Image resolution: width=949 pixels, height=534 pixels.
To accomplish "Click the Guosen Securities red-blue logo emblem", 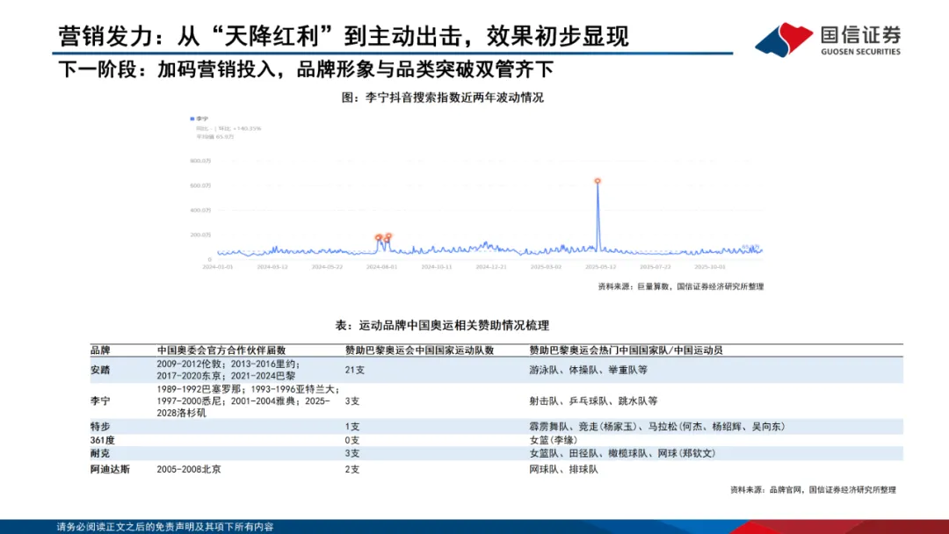I will click(x=784, y=40).
